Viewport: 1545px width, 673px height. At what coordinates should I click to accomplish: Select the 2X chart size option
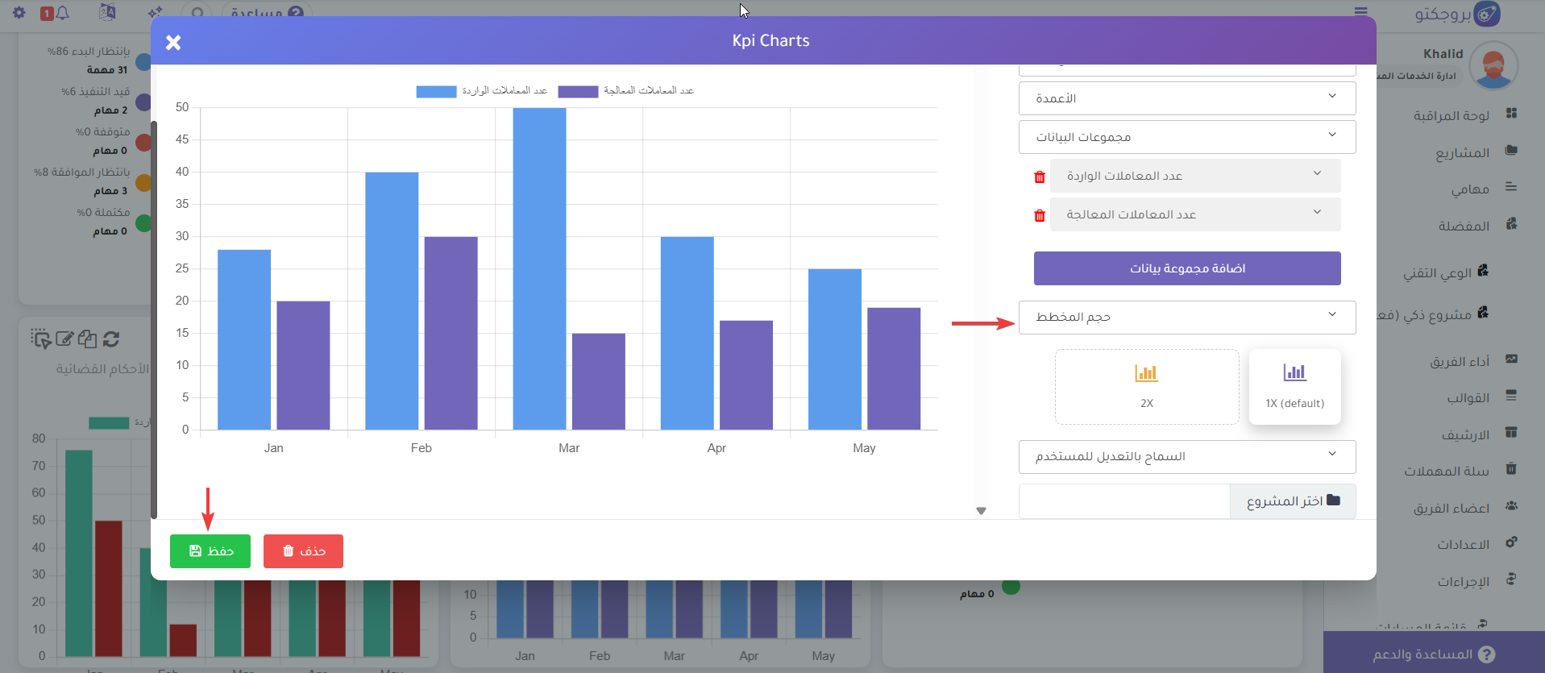coord(1146,386)
